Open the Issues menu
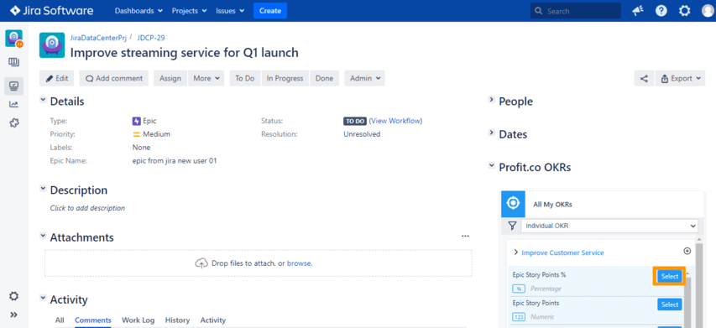Image resolution: width=716 pixels, height=328 pixels. coord(230,11)
